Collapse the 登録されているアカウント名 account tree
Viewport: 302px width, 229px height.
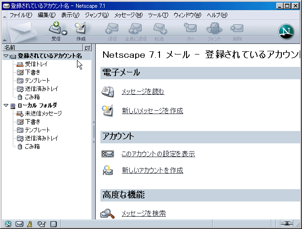point(6,56)
